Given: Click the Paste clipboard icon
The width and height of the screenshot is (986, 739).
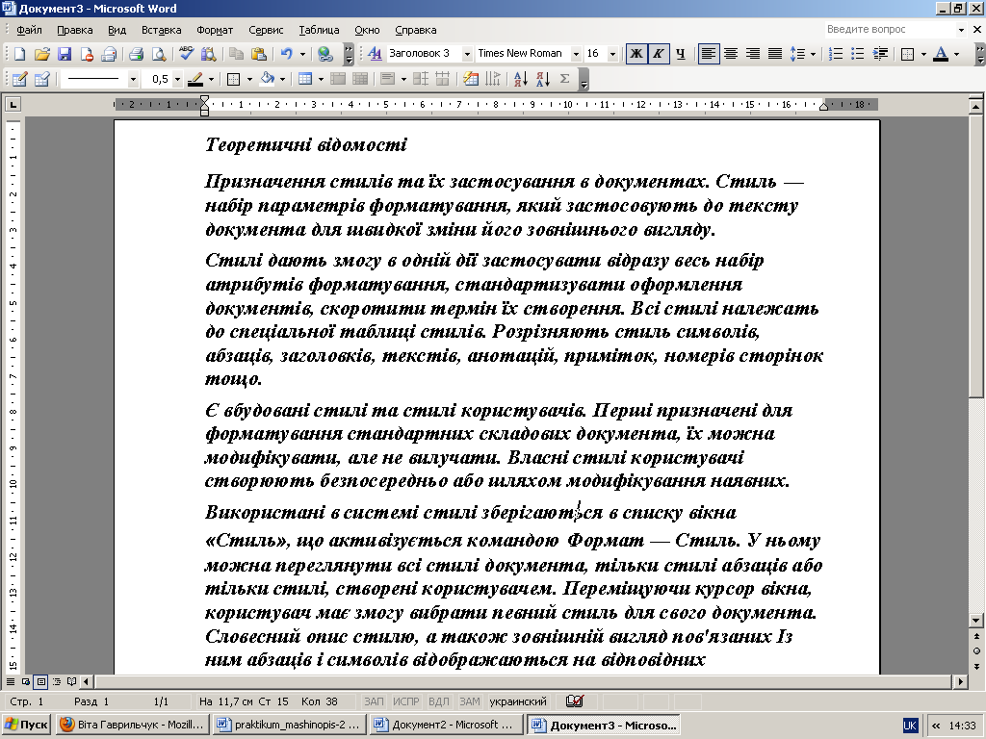Looking at the screenshot, I should (258, 54).
